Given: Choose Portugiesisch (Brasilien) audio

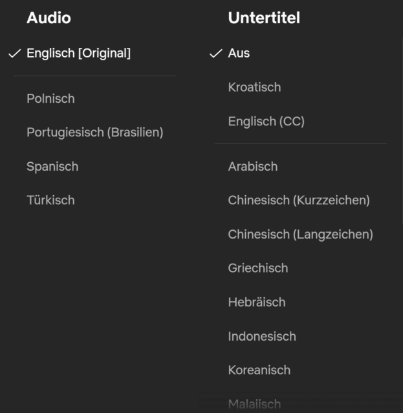Looking at the screenshot, I should click(x=94, y=132).
